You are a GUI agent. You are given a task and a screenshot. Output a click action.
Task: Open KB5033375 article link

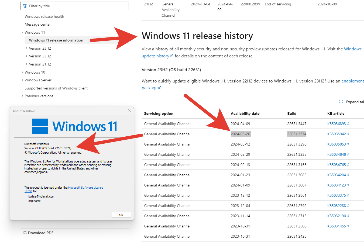tap(336, 195)
